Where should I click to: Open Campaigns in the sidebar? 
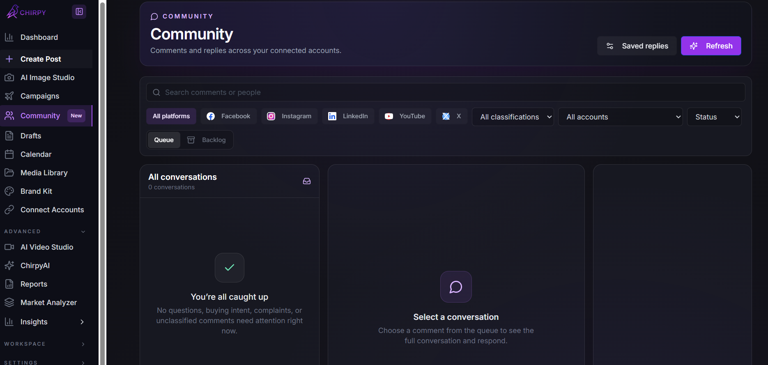pos(46,96)
